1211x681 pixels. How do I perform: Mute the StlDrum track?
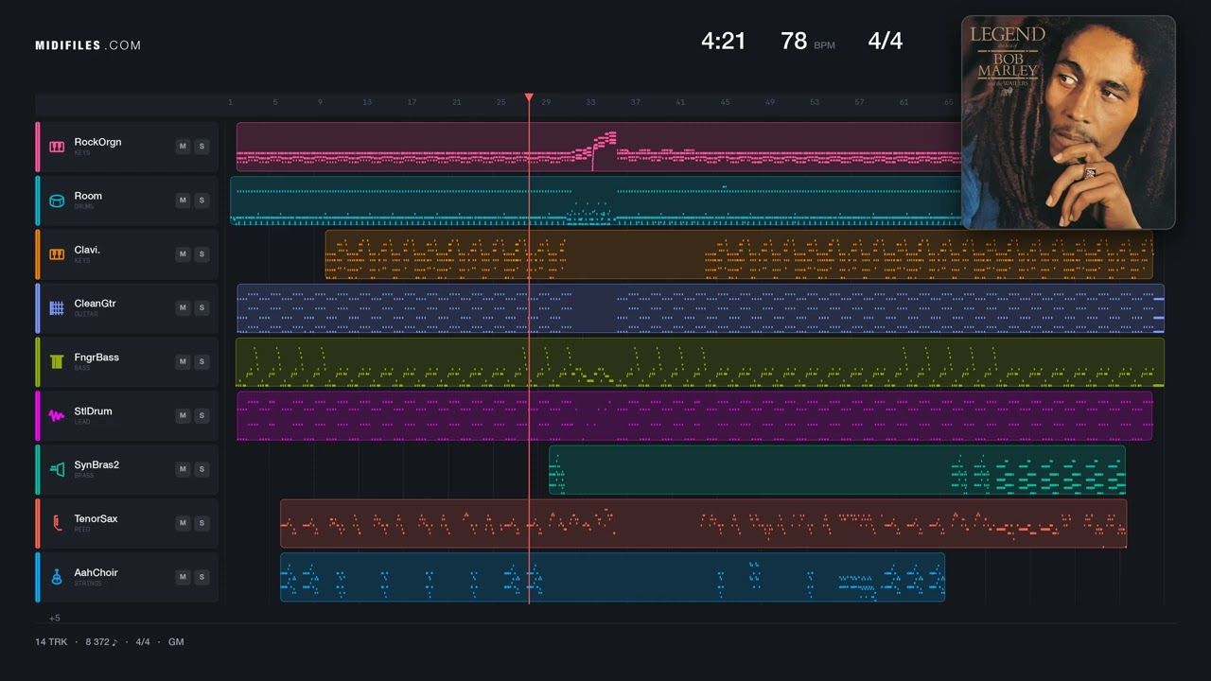tap(183, 416)
